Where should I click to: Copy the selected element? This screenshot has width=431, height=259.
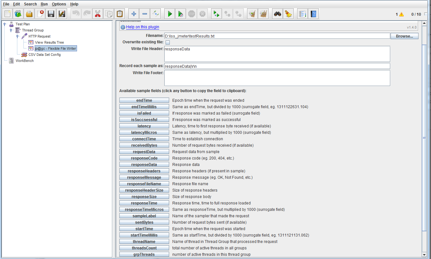coord(109,14)
